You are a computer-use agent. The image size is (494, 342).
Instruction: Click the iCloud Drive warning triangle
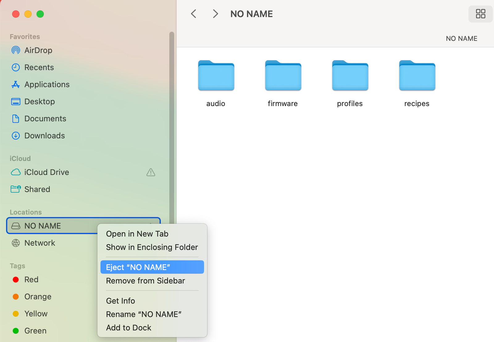pyautogui.click(x=151, y=172)
